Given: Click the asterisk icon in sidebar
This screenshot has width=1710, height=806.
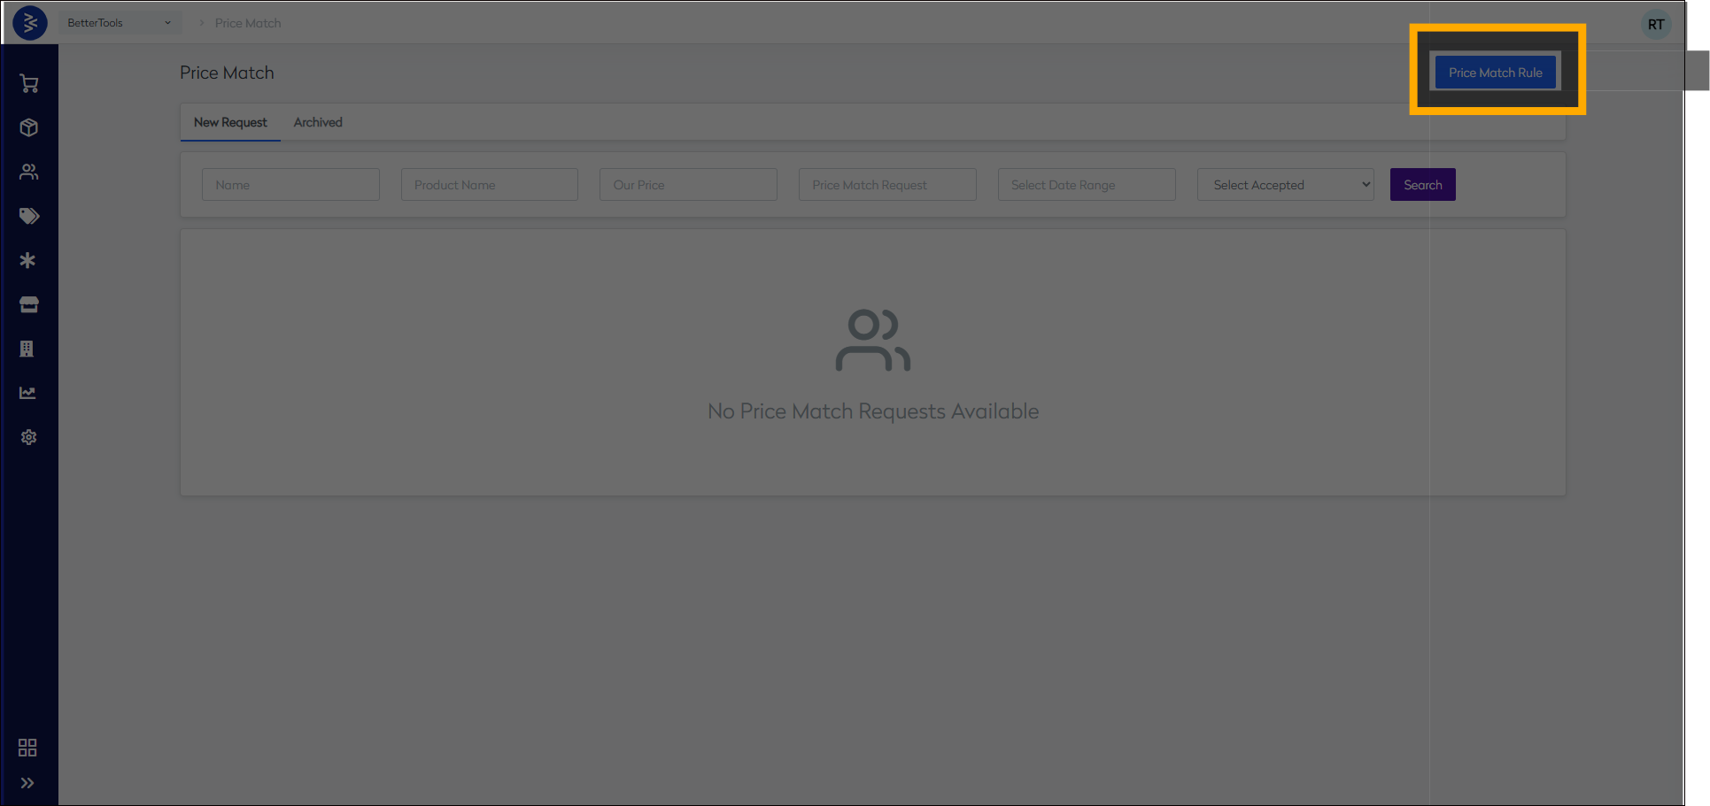Looking at the screenshot, I should pos(28,260).
